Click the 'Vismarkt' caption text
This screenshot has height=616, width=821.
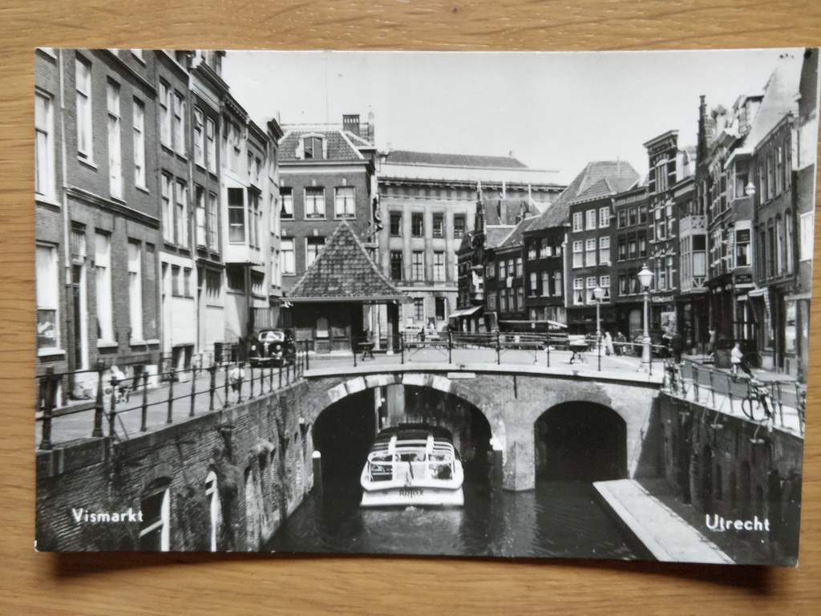[x=107, y=516]
